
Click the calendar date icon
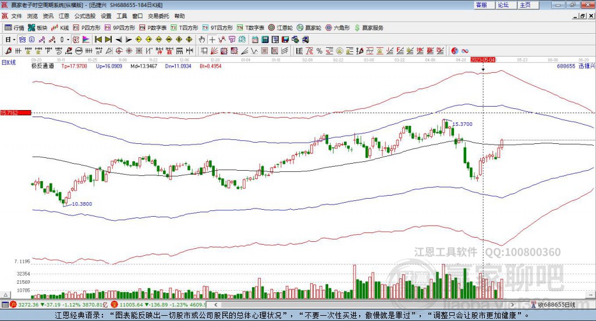255,40
